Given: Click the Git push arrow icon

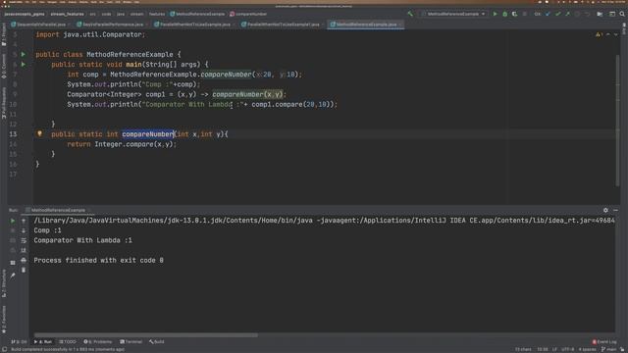Looking at the screenshot, I should coord(567,14).
